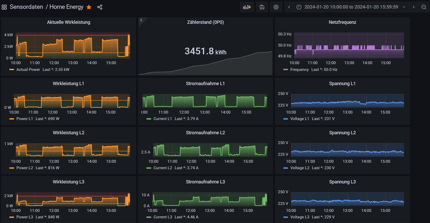Toggle Voltage L1 legend series

point(300,119)
